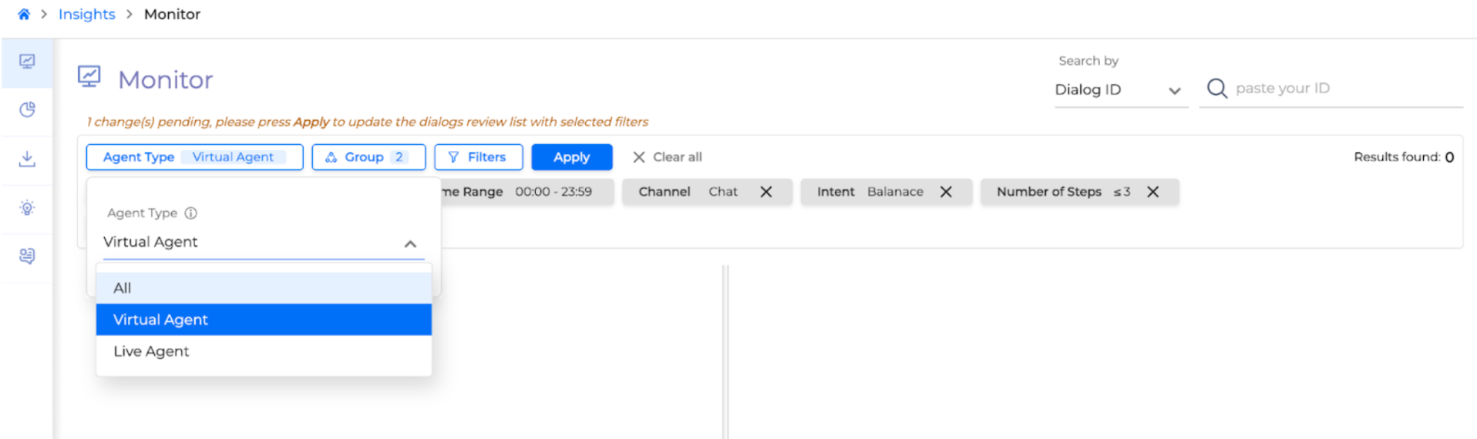Screen dimensions: 1477x439
Task: Open the Monitor sidebar icon
Action: click(27, 62)
